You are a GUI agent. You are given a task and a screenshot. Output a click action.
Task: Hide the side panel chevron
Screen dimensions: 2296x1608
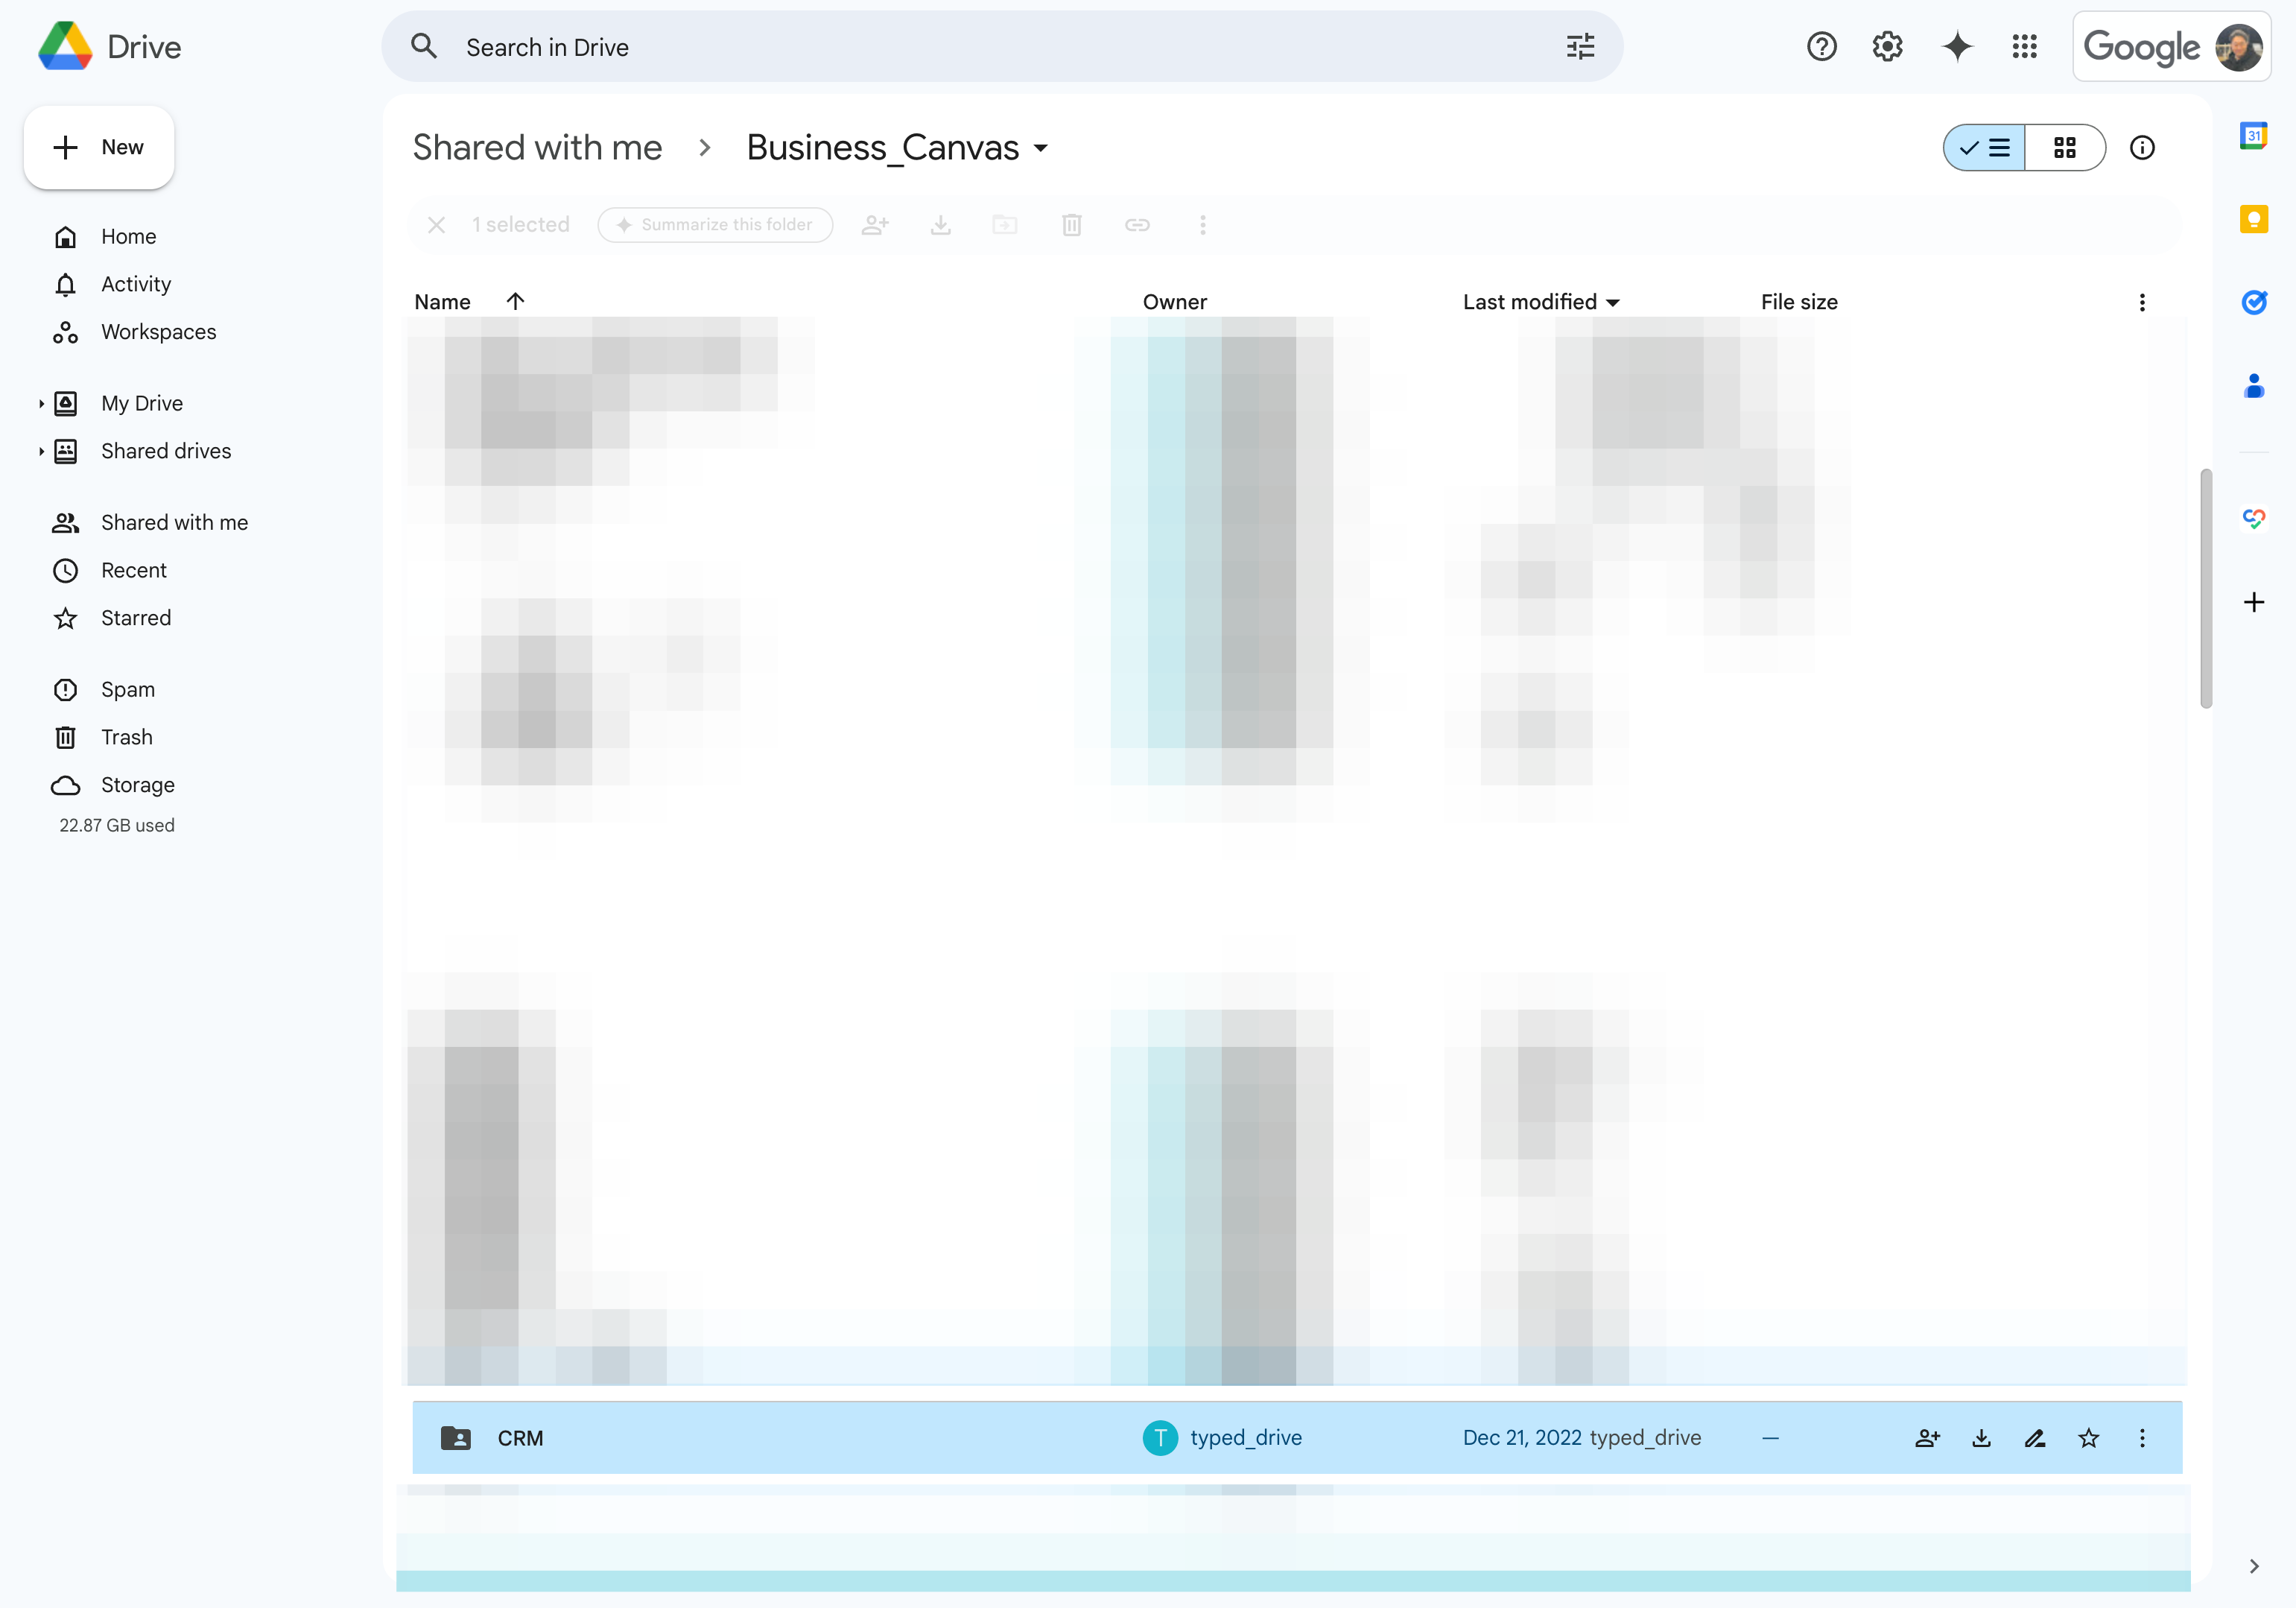click(2253, 1566)
